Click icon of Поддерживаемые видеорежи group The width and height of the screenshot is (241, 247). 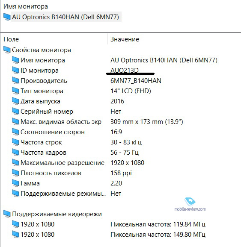coord(7,214)
